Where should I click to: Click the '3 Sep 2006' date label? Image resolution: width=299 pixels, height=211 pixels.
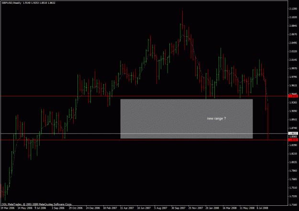58,208
